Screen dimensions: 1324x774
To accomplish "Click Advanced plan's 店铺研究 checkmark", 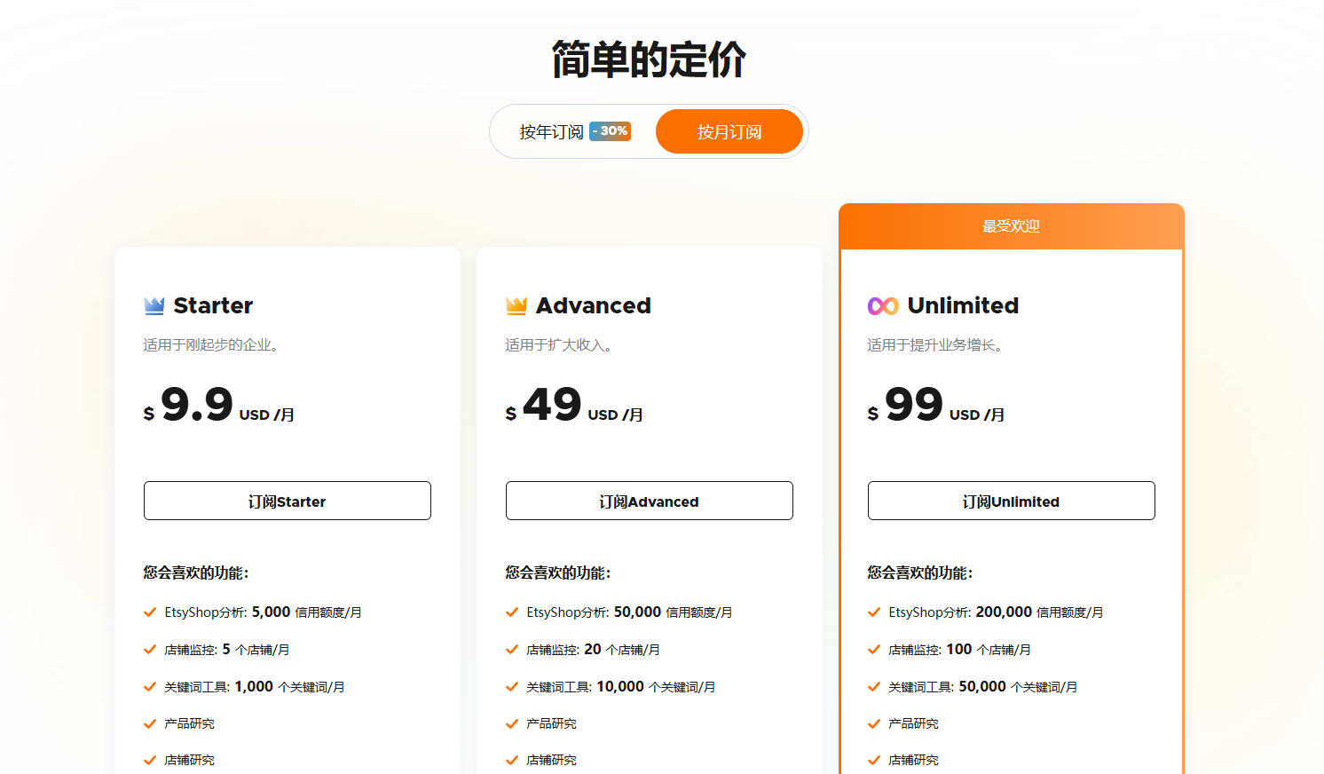I will coord(512,761).
